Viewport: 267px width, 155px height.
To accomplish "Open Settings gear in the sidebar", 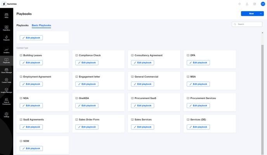I will coord(6,115).
